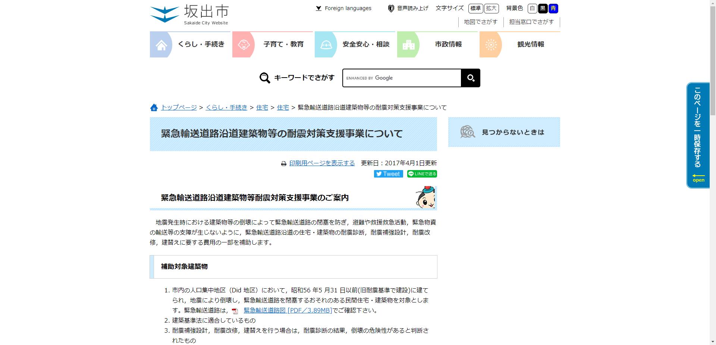Switch to the 住宅 breadcrumb section
This screenshot has height=345, width=716.
tap(262, 107)
